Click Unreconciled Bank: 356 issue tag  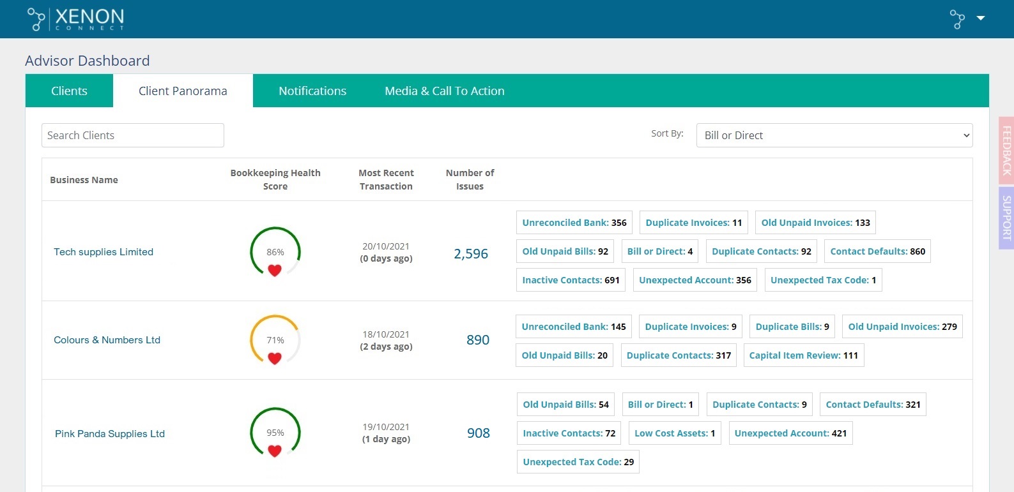coord(574,223)
